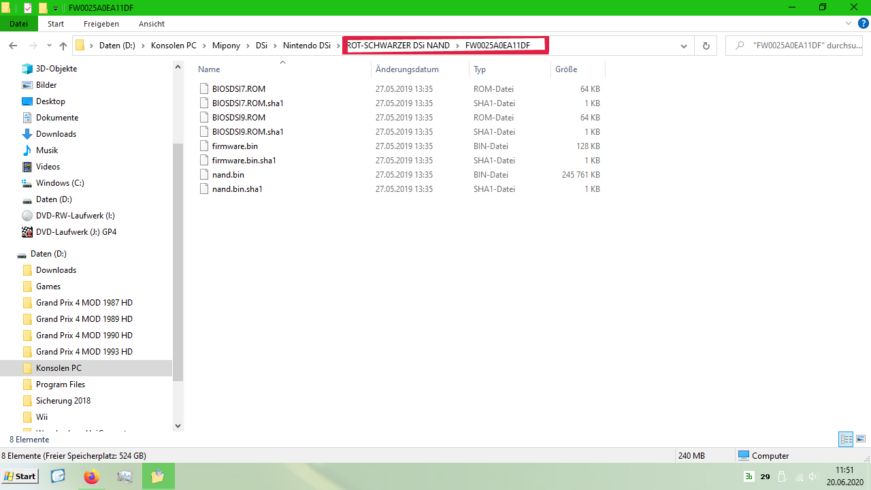The width and height of the screenshot is (871, 490).
Task: Click the Windows (C:) drive icon
Action: pos(27,183)
